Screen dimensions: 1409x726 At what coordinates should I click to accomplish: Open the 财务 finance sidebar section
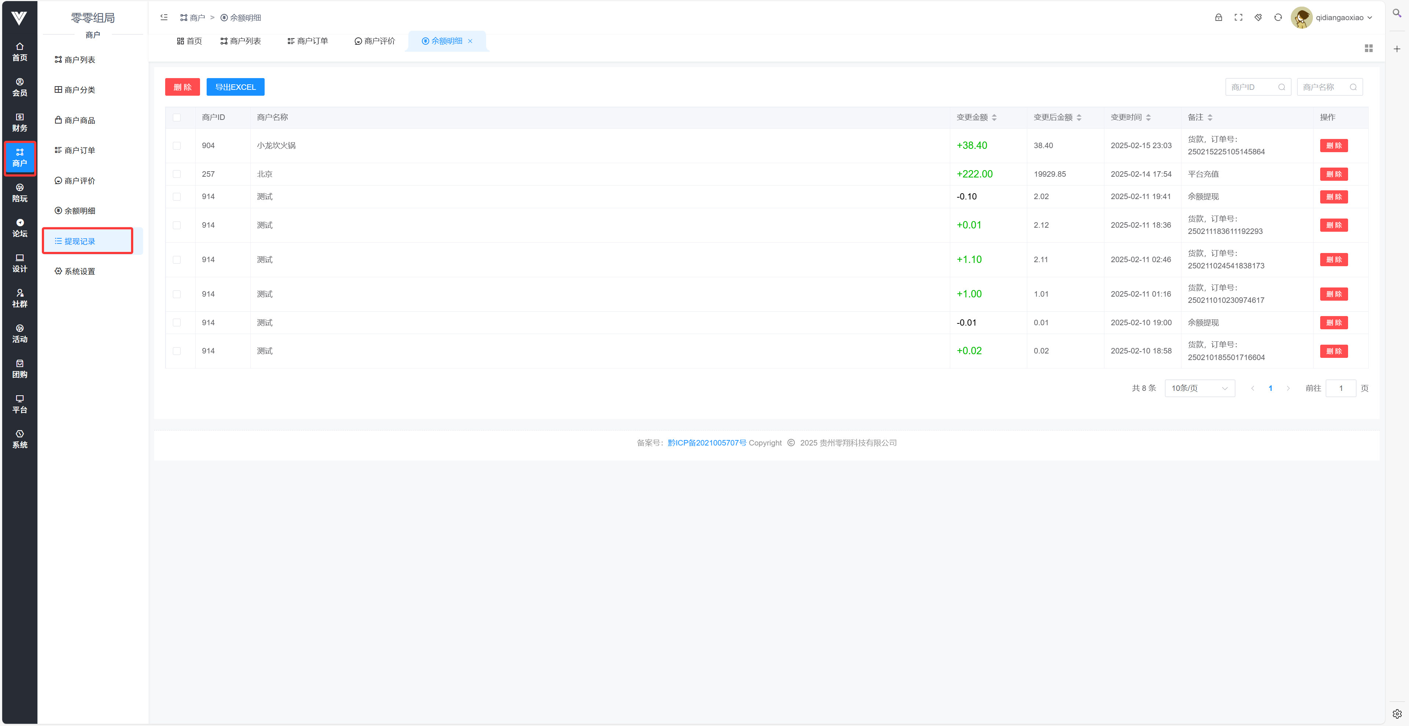(x=20, y=122)
